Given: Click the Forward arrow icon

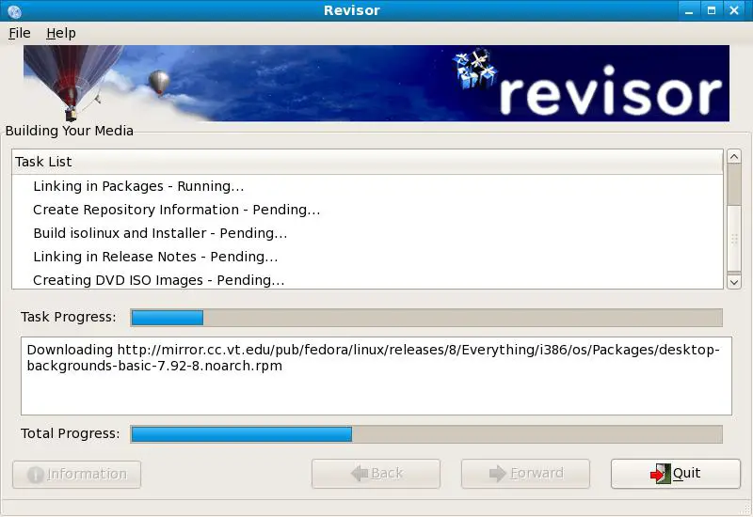Looking at the screenshot, I should 498,474.
